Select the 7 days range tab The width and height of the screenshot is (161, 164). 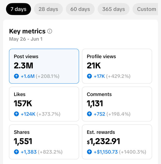pos(18,9)
